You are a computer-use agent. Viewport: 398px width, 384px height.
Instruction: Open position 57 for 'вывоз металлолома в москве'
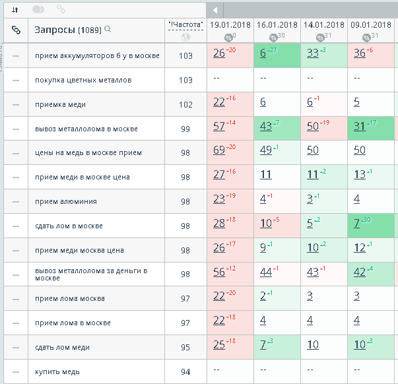point(219,127)
